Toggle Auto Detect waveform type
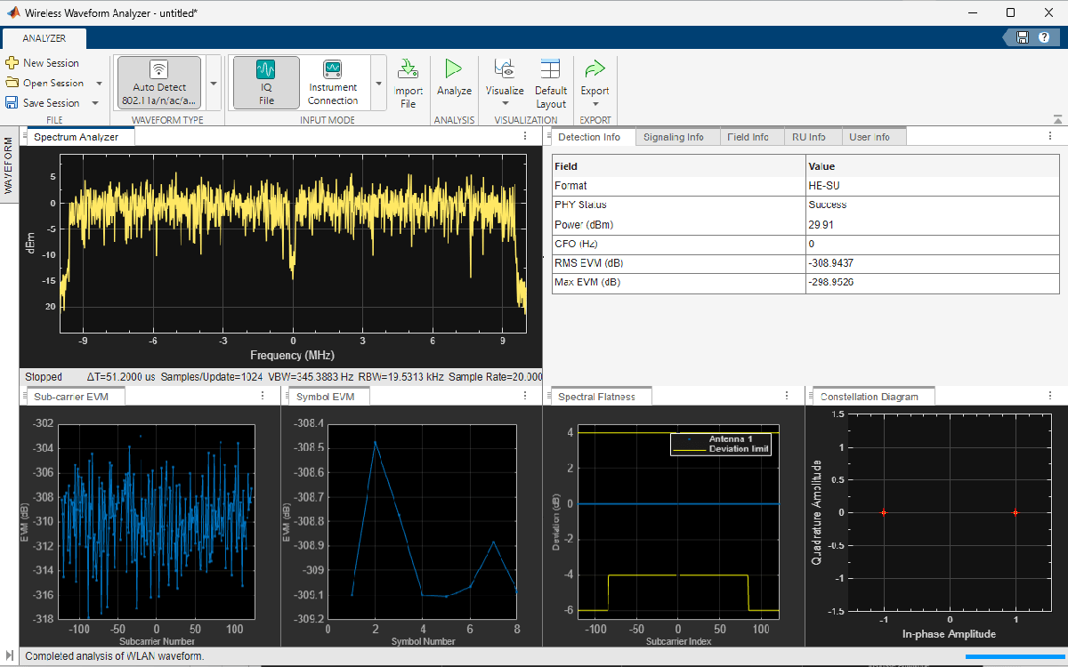The image size is (1068, 667). coord(159,82)
